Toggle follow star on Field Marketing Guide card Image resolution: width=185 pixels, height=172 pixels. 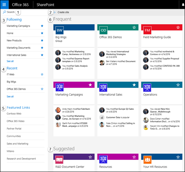click(x=178, y=28)
